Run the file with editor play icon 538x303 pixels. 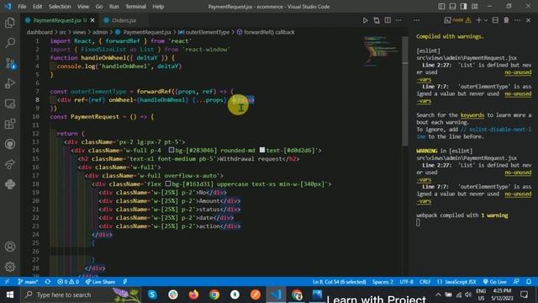366,20
